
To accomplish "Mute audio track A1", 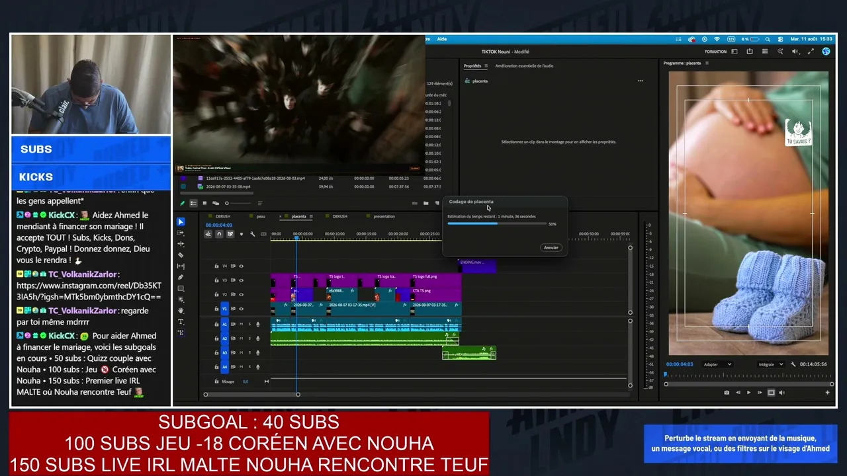I will point(241,324).
